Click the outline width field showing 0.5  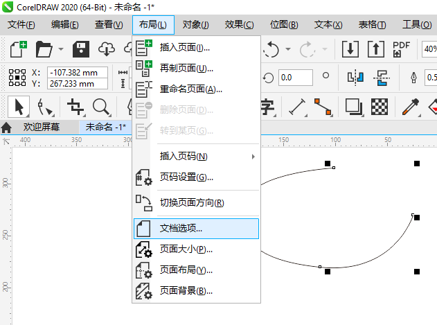click(x=431, y=78)
